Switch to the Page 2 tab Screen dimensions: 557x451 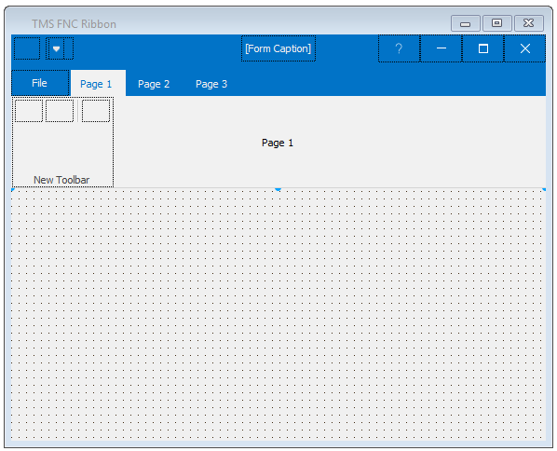pyautogui.click(x=154, y=84)
